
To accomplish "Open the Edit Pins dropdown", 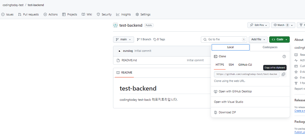I will pos(258,25).
